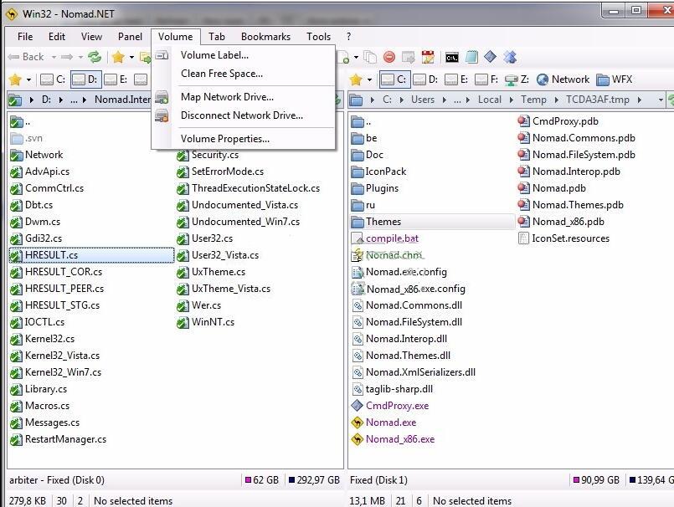The height and width of the screenshot is (507, 674).
Task: Open the left panel bookmarks star dropdown
Action: click(x=28, y=80)
